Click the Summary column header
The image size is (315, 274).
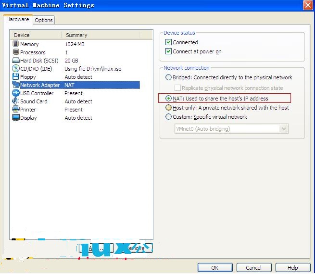pos(101,35)
